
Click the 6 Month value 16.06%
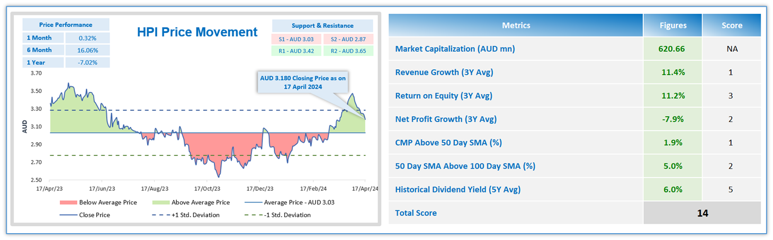[x=87, y=50]
